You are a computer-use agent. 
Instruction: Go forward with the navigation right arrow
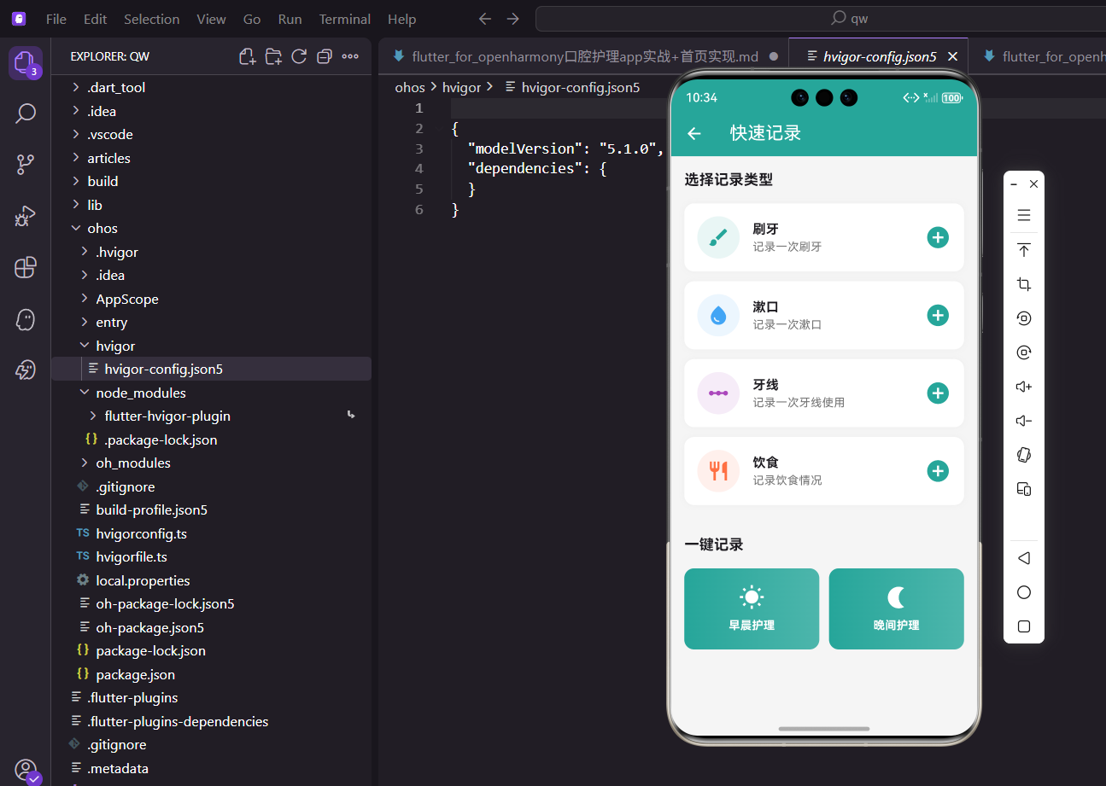(x=512, y=19)
